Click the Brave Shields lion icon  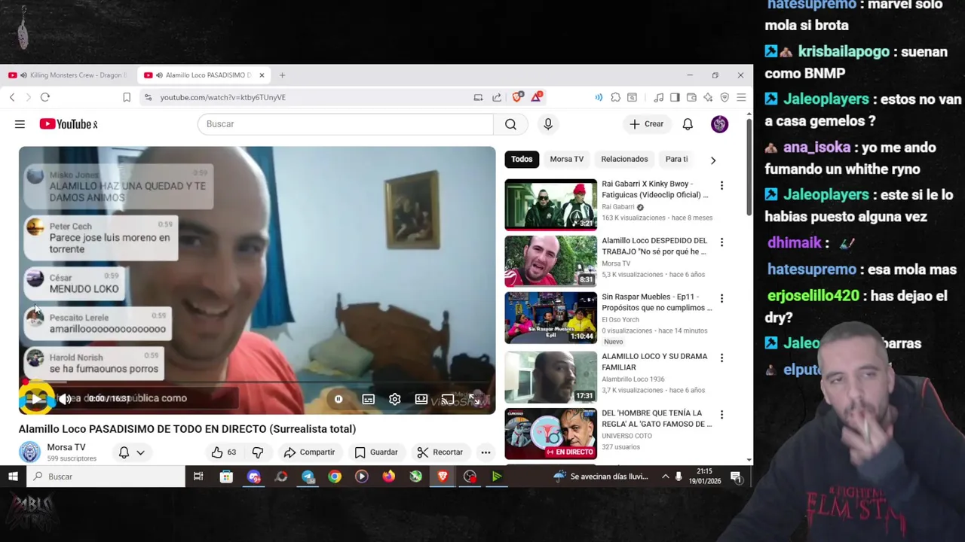click(517, 97)
